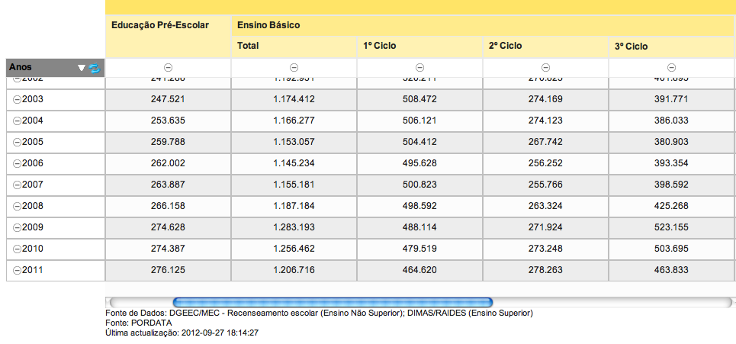Viewport: 736px width, 344px height.
Task: Click the 3º Ciclo column header
Action: (631, 46)
